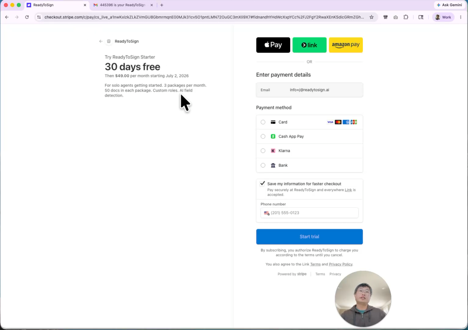Start the trial with blue button
468x330 pixels.
[x=309, y=237]
